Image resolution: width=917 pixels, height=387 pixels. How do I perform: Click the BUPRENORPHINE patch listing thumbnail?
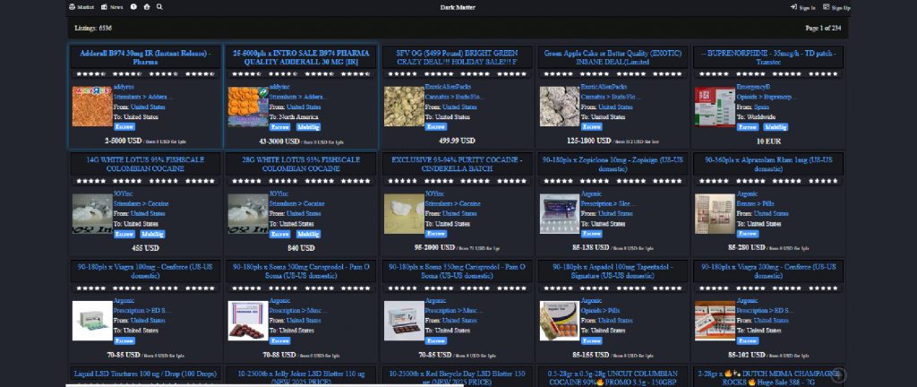click(715, 107)
